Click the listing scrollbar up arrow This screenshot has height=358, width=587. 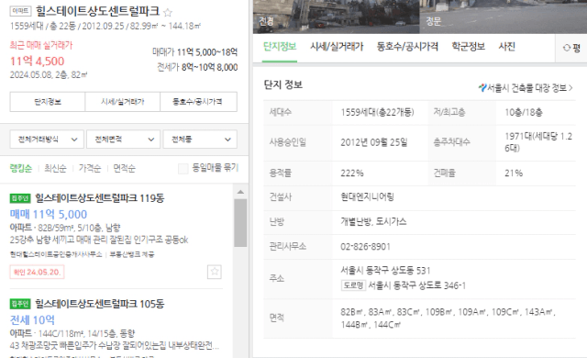tap(240, 192)
